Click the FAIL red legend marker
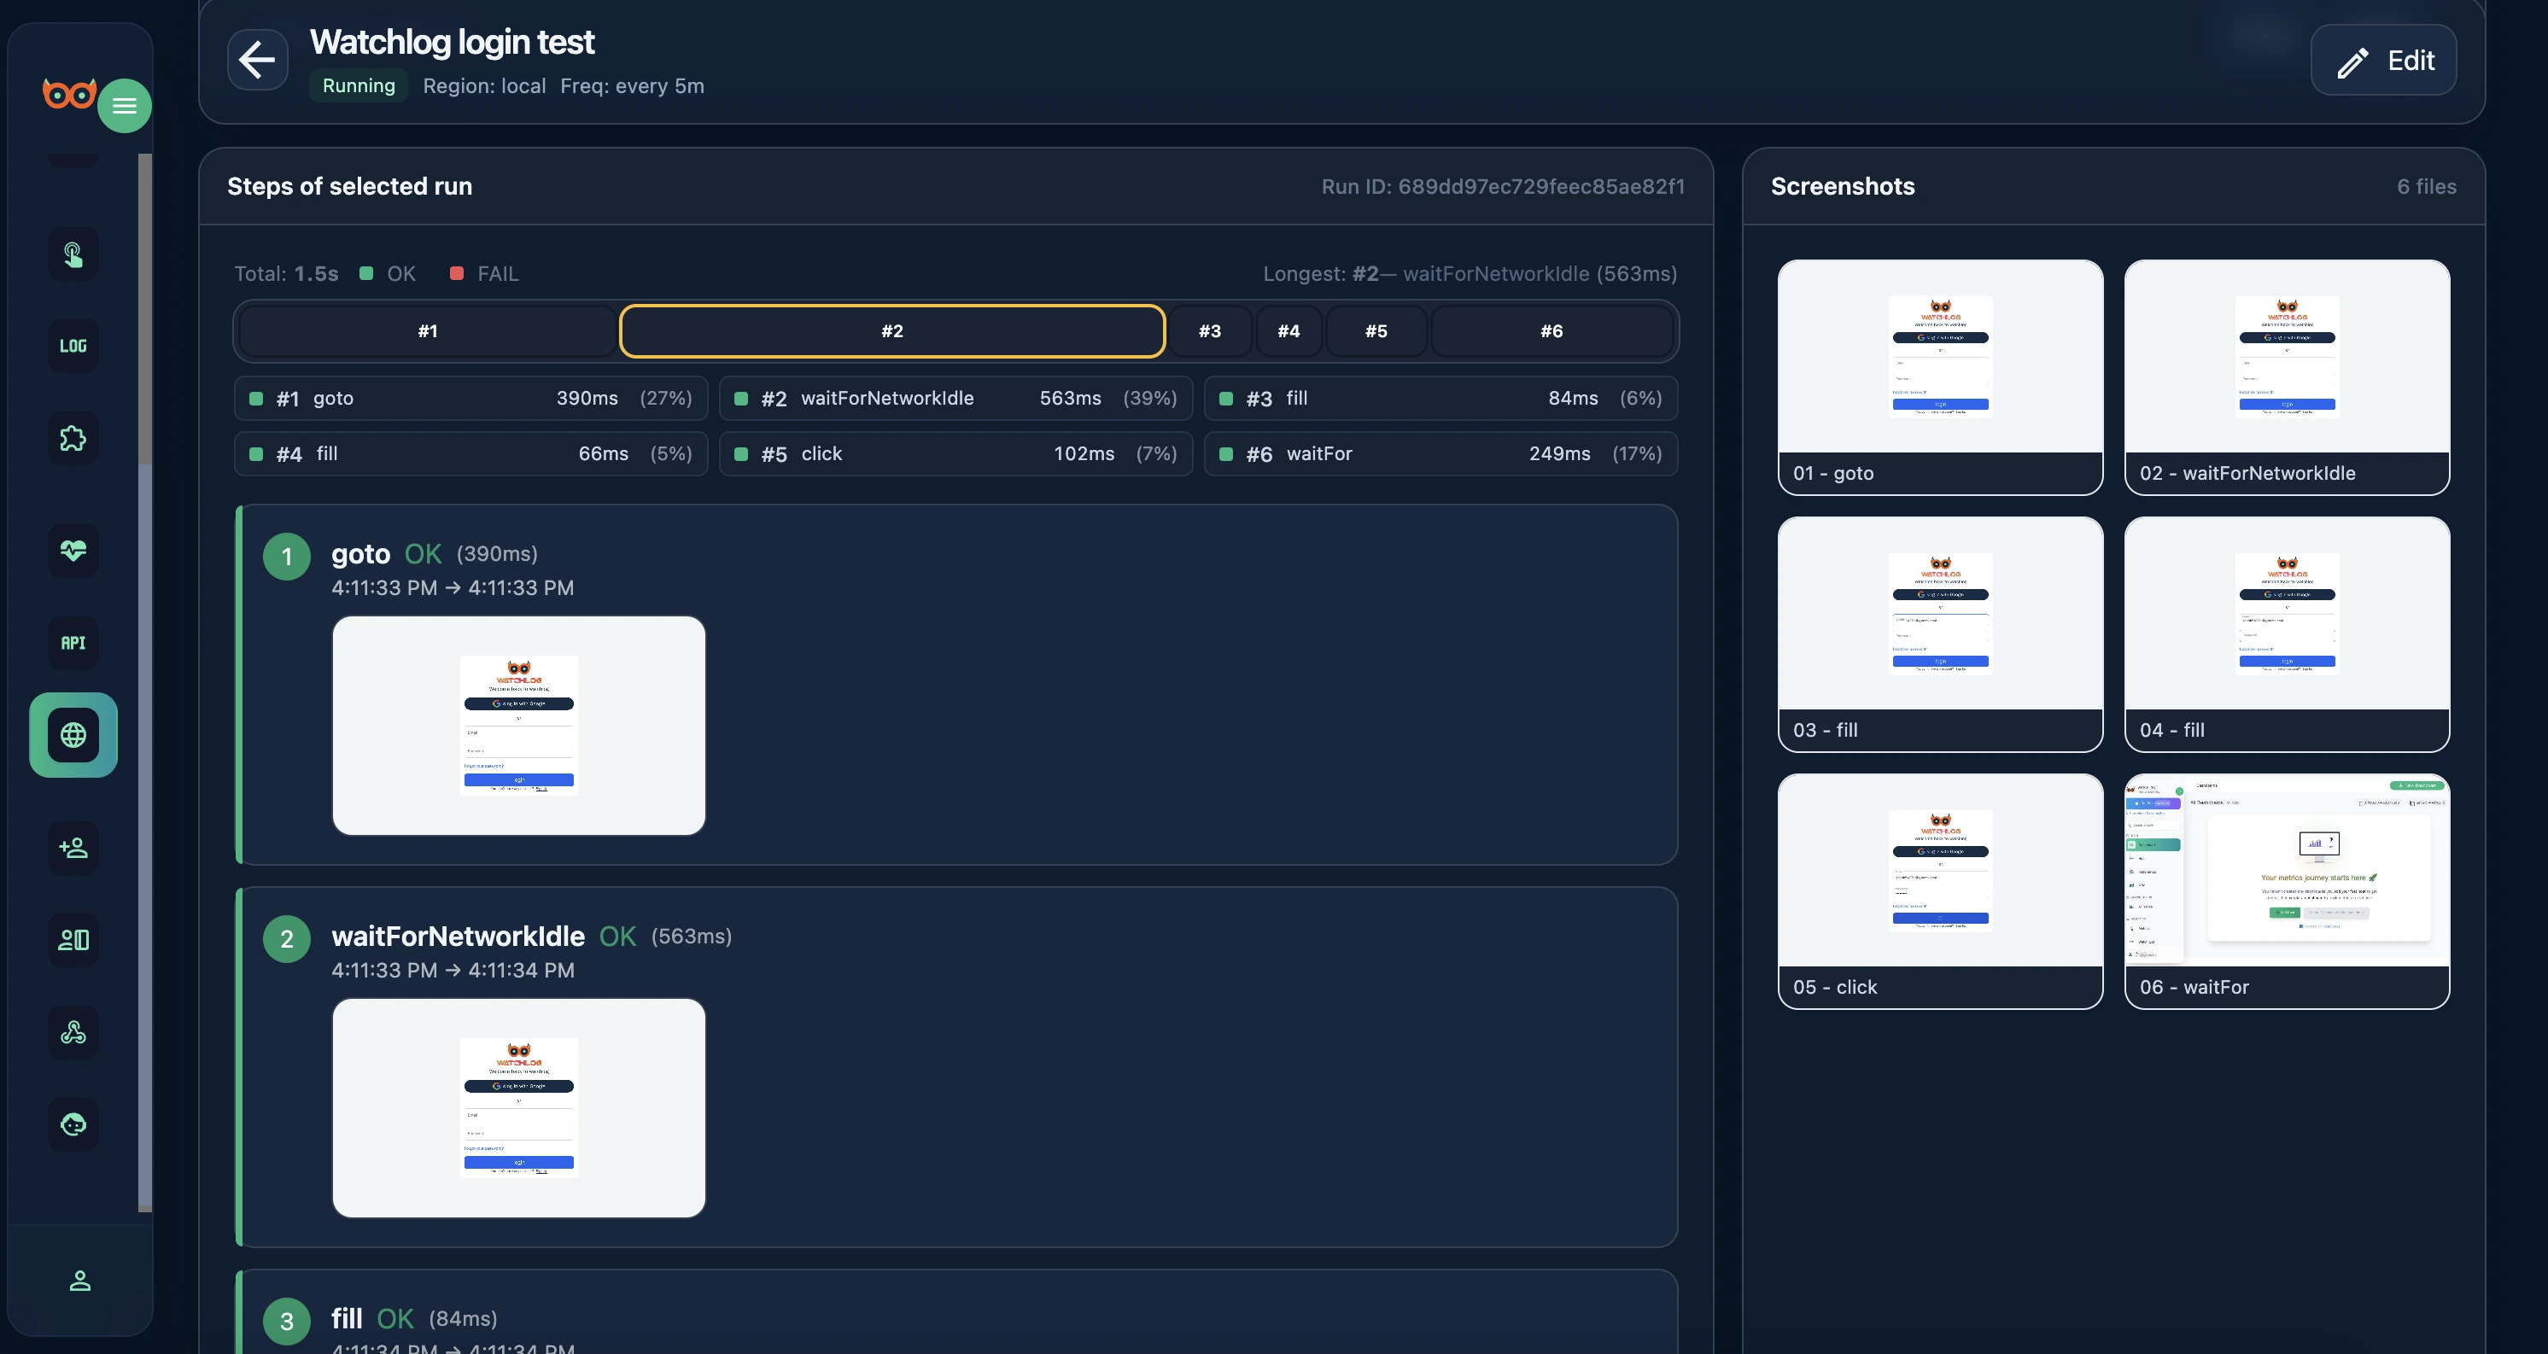This screenshot has height=1354, width=2548. click(457, 273)
